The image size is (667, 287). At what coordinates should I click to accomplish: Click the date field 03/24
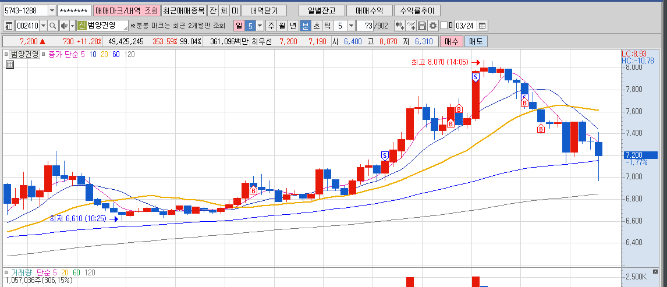click(x=464, y=26)
